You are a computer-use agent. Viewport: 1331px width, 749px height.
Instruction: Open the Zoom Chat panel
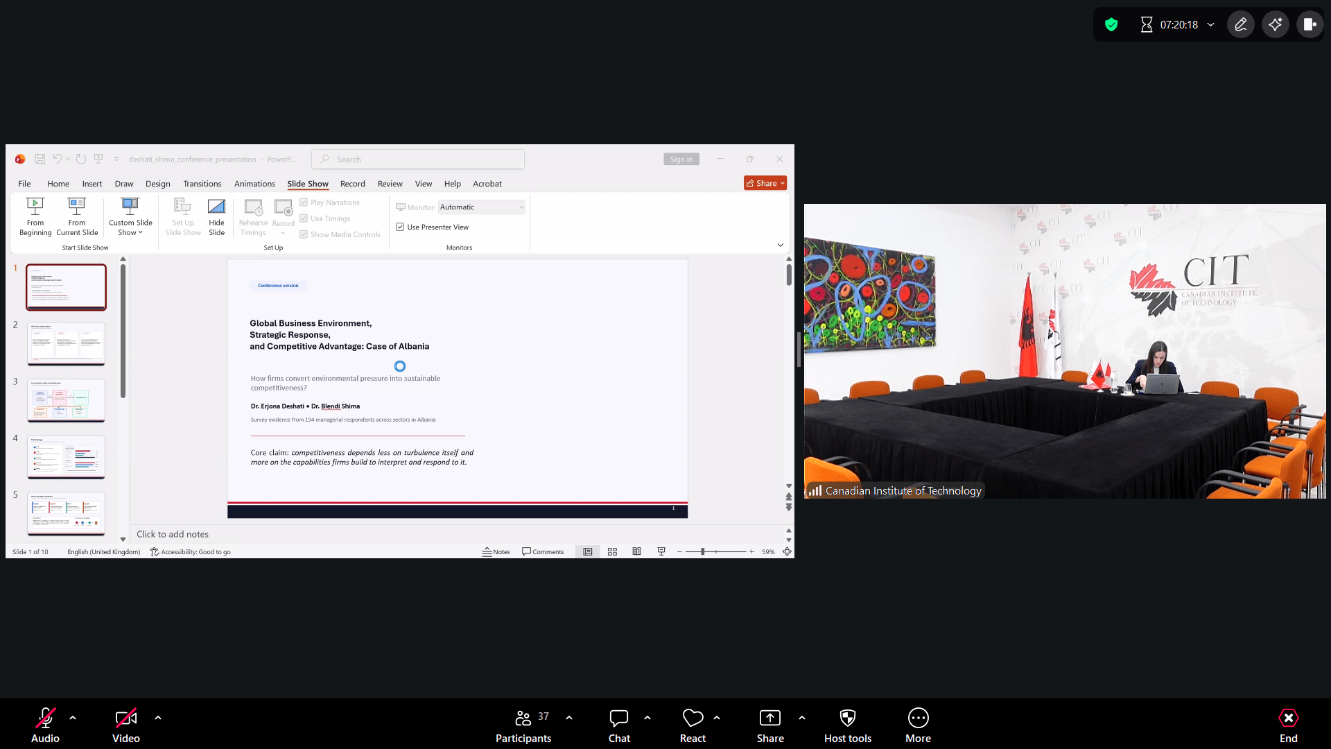618,718
